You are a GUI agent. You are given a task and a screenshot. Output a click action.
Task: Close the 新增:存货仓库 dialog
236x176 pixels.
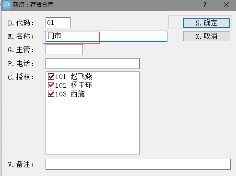click(x=226, y=5)
